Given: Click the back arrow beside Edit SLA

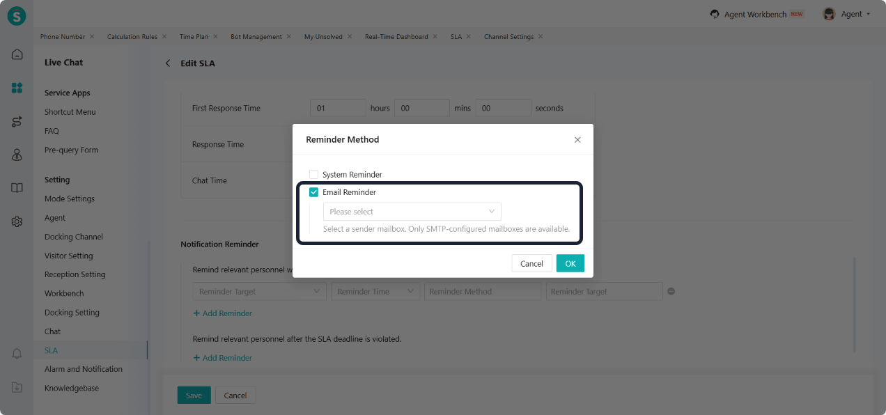Looking at the screenshot, I should (x=168, y=63).
